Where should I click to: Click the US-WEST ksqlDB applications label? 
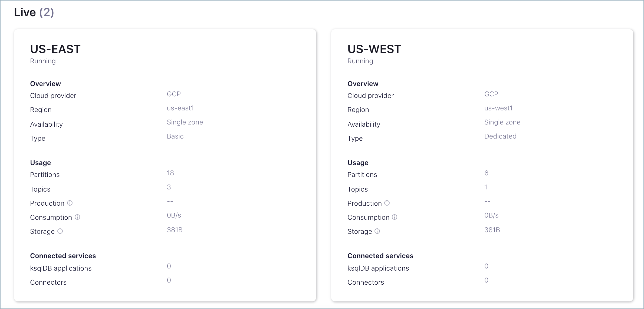pyautogui.click(x=378, y=268)
